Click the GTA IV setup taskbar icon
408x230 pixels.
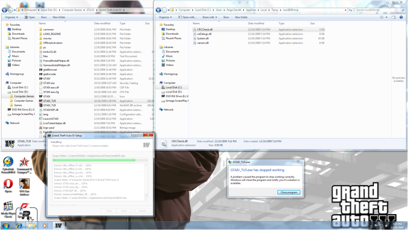click(x=58, y=225)
